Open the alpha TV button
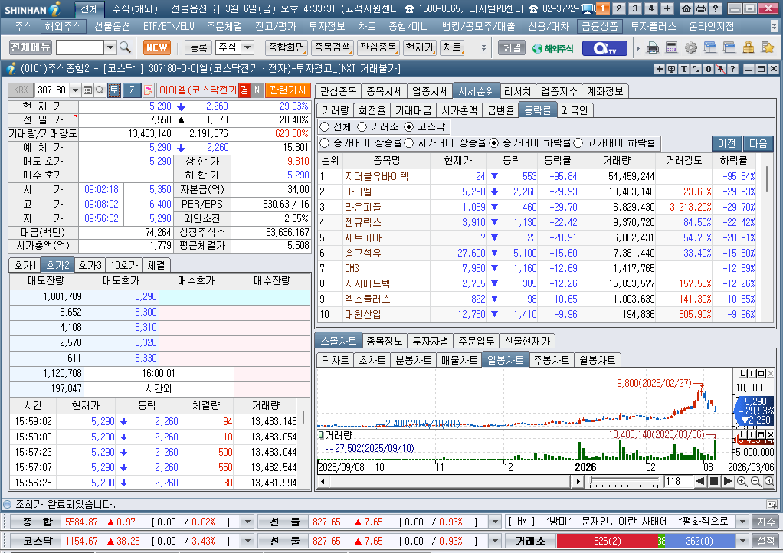Image resolution: width=783 pixels, height=553 pixels. click(604, 48)
